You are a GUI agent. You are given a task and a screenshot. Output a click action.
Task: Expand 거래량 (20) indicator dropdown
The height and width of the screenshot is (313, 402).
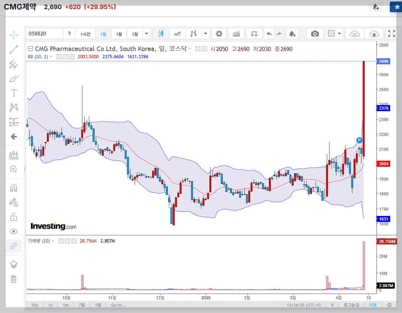point(53,241)
